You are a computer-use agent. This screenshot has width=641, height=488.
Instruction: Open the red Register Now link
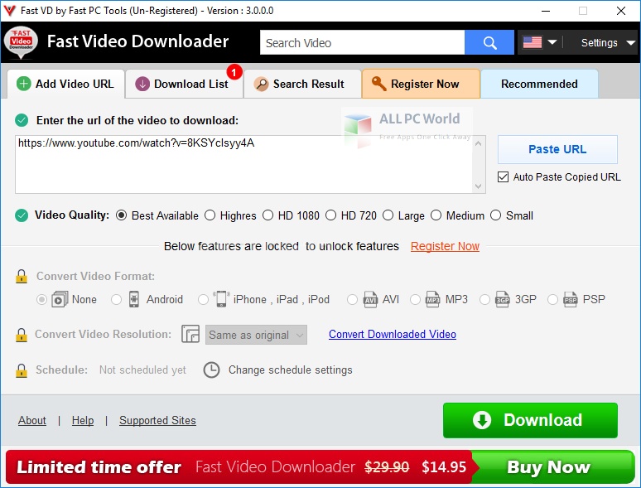(x=445, y=246)
